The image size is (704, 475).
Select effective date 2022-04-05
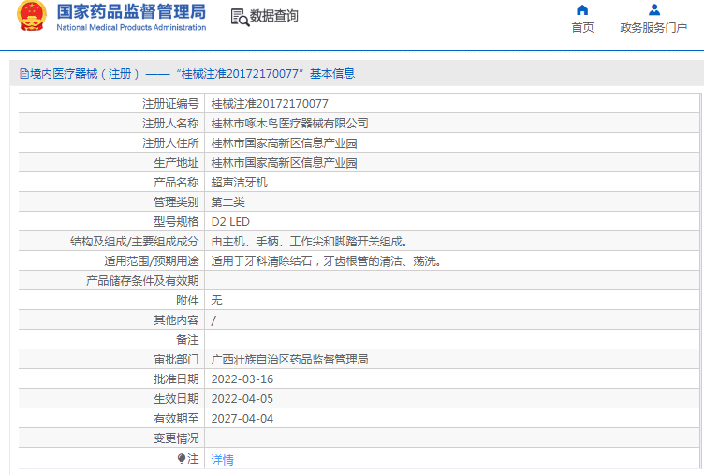242,399
